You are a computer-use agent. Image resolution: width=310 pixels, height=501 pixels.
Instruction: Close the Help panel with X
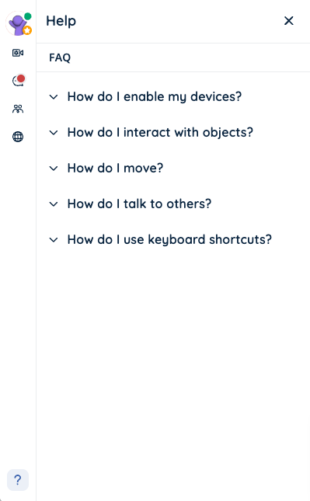pos(288,21)
